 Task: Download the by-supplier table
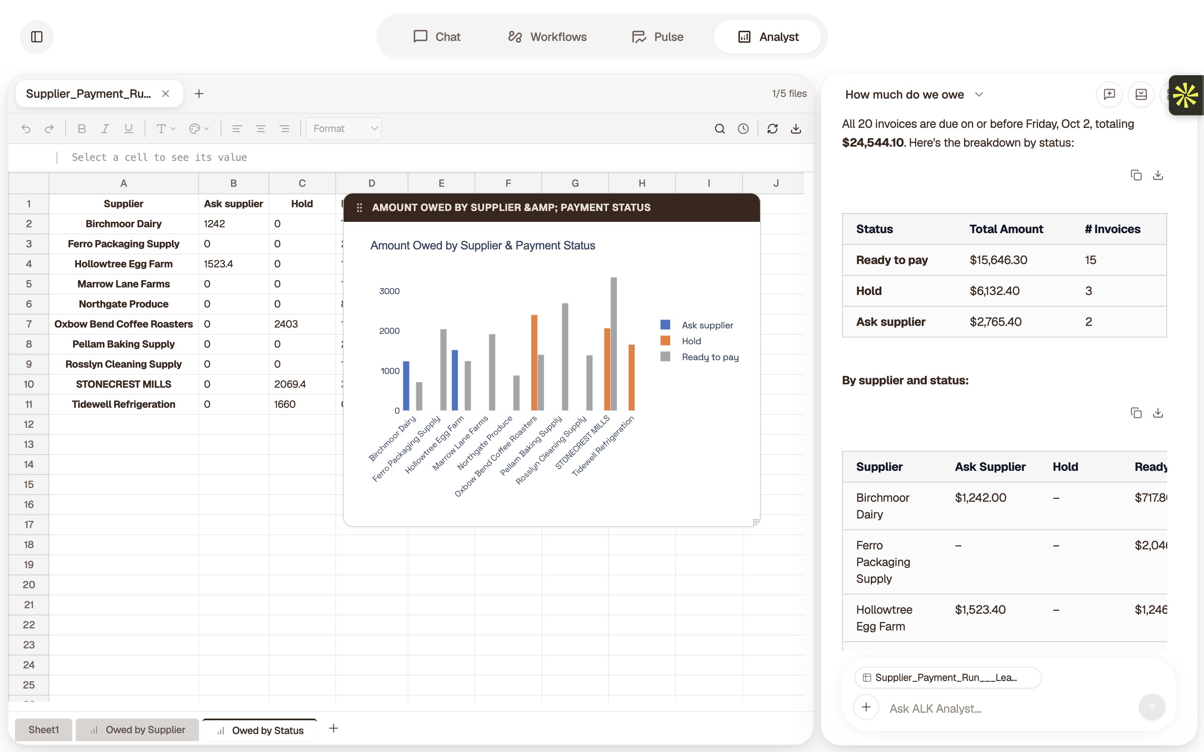pyautogui.click(x=1158, y=413)
